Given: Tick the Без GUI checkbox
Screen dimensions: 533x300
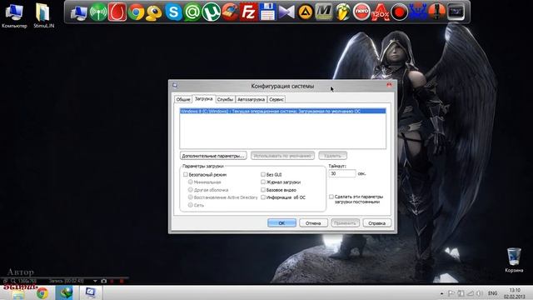Looking at the screenshot, I should (263, 174).
